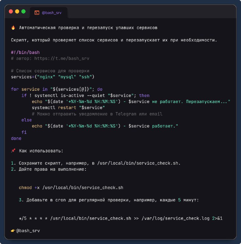
Task: Open the https://t.me/bash_srv author link
Action: point(62,59)
